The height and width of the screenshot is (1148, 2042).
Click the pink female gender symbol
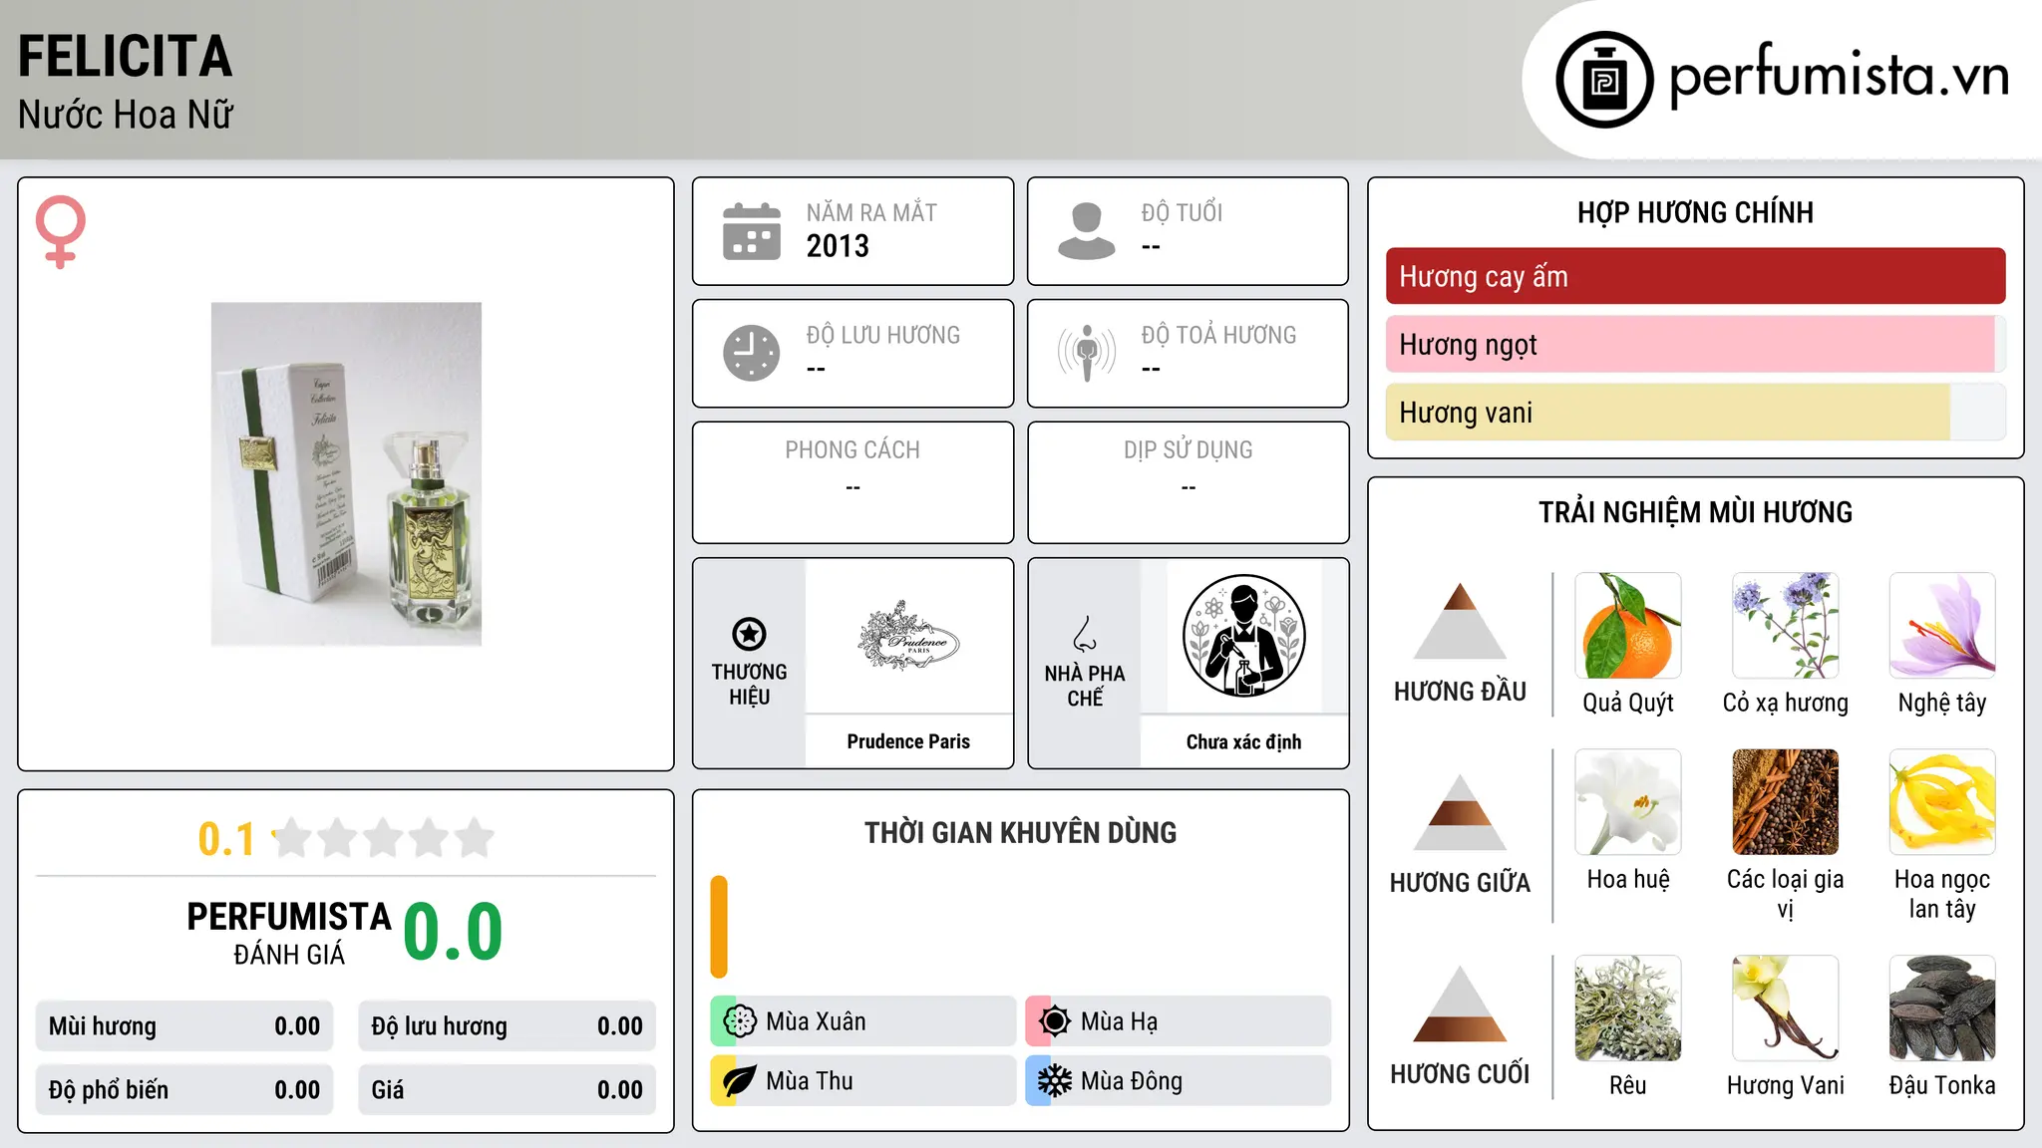click(x=61, y=232)
